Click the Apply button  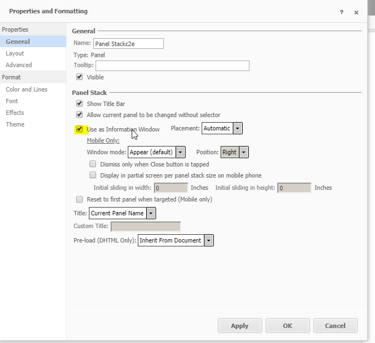pos(240,326)
